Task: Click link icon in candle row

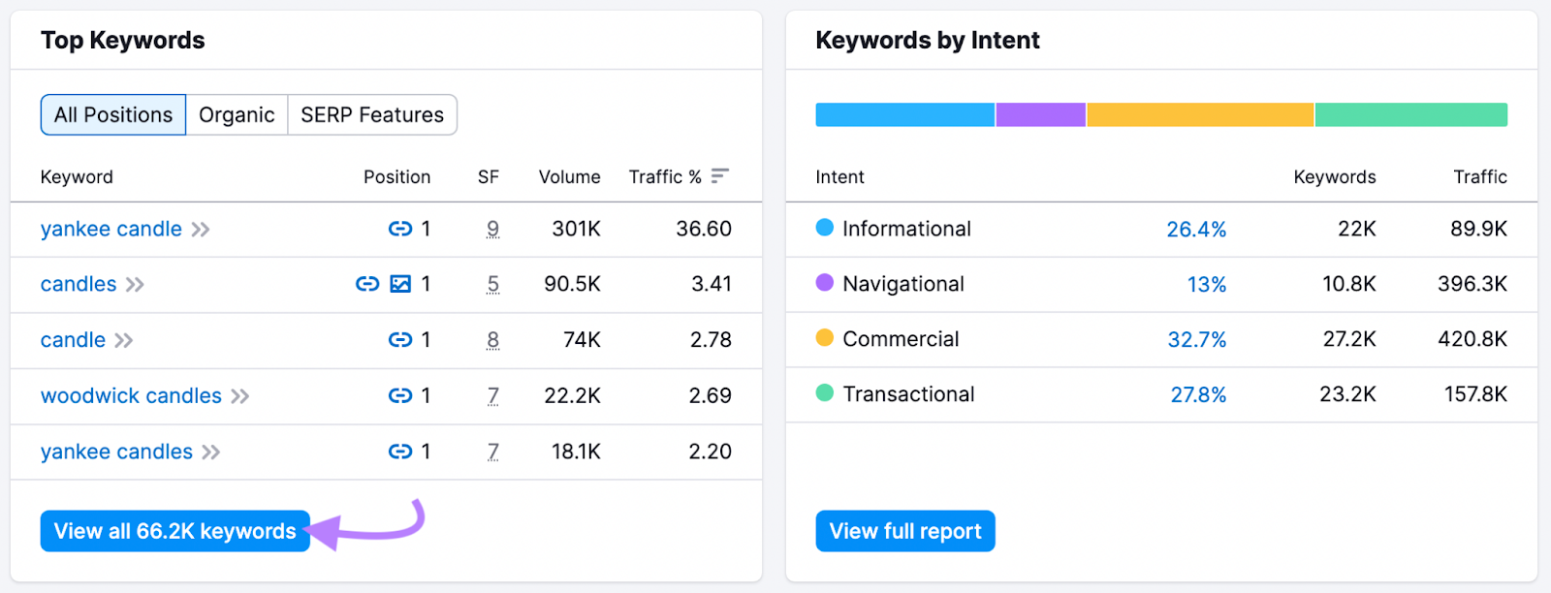Action: click(x=399, y=340)
